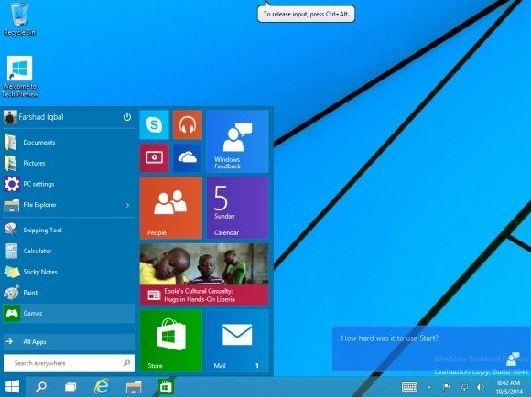This screenshot has width=531, height=397.
Task: Open the Store icon on the taskbar
Action: tap(166, 387)
